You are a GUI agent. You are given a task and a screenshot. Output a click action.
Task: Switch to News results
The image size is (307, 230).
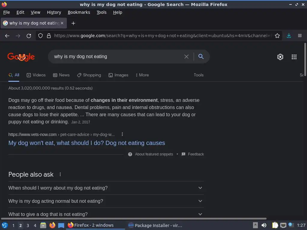click(61, 75)
